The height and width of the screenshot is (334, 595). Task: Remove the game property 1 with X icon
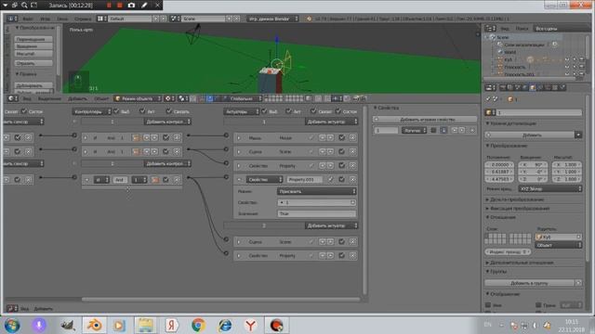coord(472,130)
